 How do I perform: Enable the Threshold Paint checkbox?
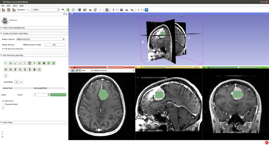click(x=3, y=104)
